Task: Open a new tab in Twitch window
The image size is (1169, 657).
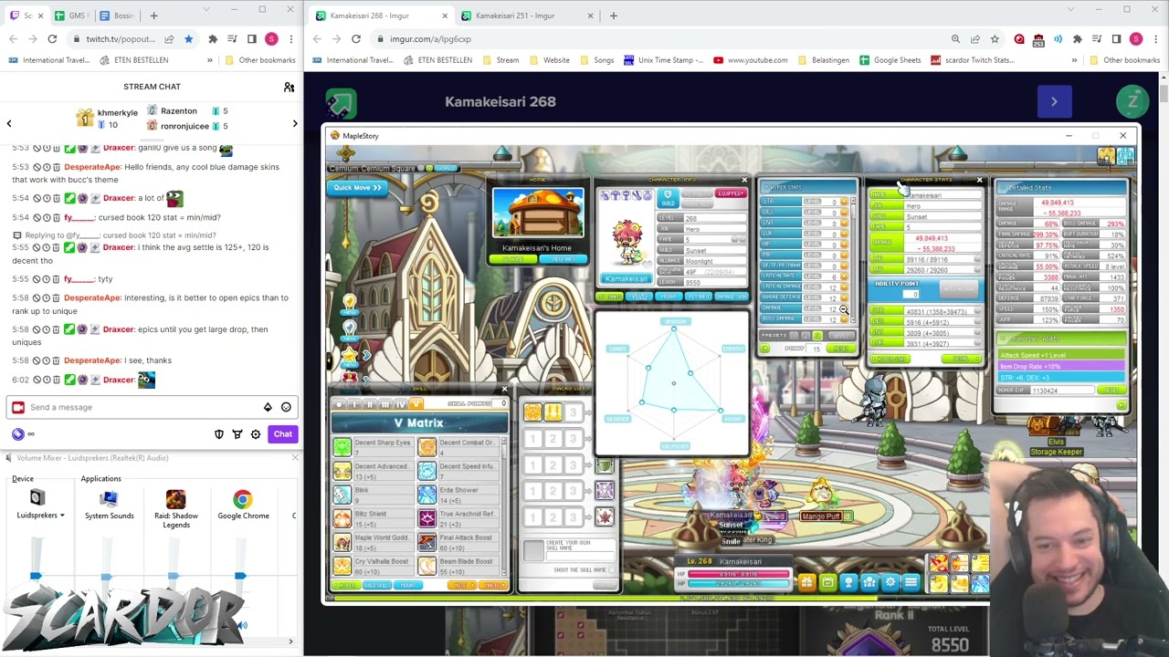Action: [x=153, y=16]
